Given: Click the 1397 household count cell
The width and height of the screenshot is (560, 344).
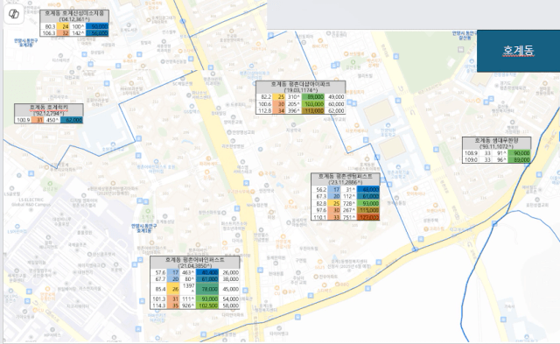Looking at the screenshot, I should (x=189, y=289).
